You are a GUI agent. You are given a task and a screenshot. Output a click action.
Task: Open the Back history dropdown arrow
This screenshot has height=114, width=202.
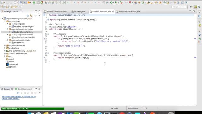pyautogui.click(x=17, y=7)
